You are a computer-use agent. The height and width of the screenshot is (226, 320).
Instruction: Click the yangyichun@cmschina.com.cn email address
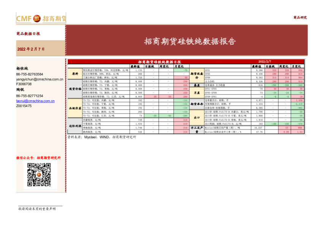click(40, 79)
